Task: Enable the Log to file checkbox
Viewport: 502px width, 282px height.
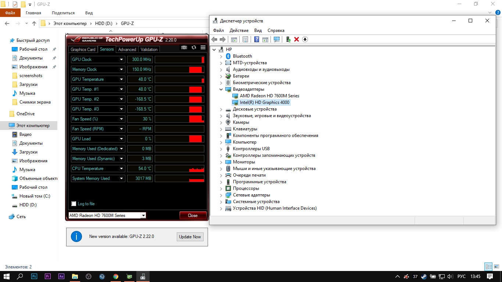Action: coord(74,204)
